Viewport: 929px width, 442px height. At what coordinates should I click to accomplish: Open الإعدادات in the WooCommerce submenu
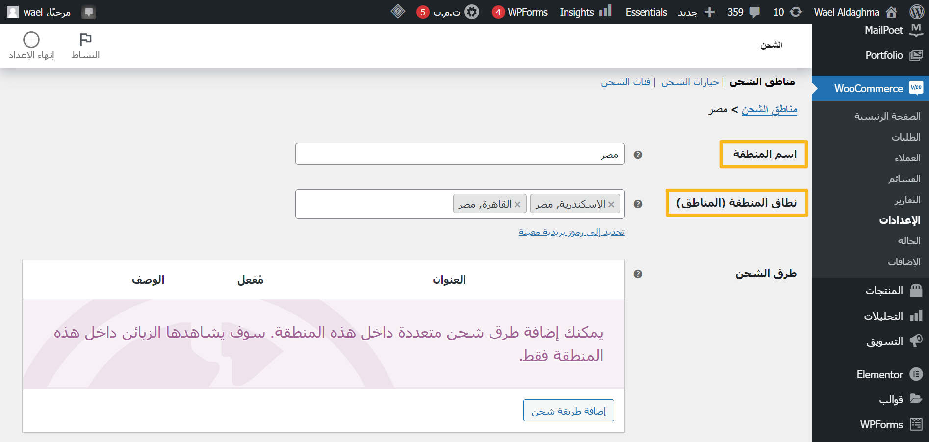pyautogui.click(x=899, y=220)
